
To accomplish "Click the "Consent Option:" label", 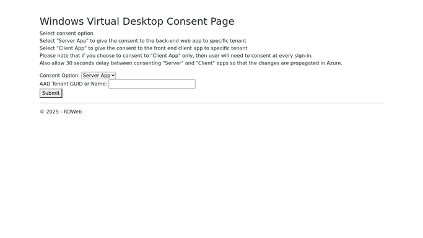I will tap(59, 76).
